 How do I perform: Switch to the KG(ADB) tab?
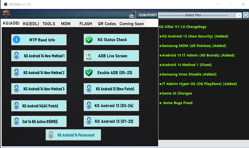coord(11,23)
